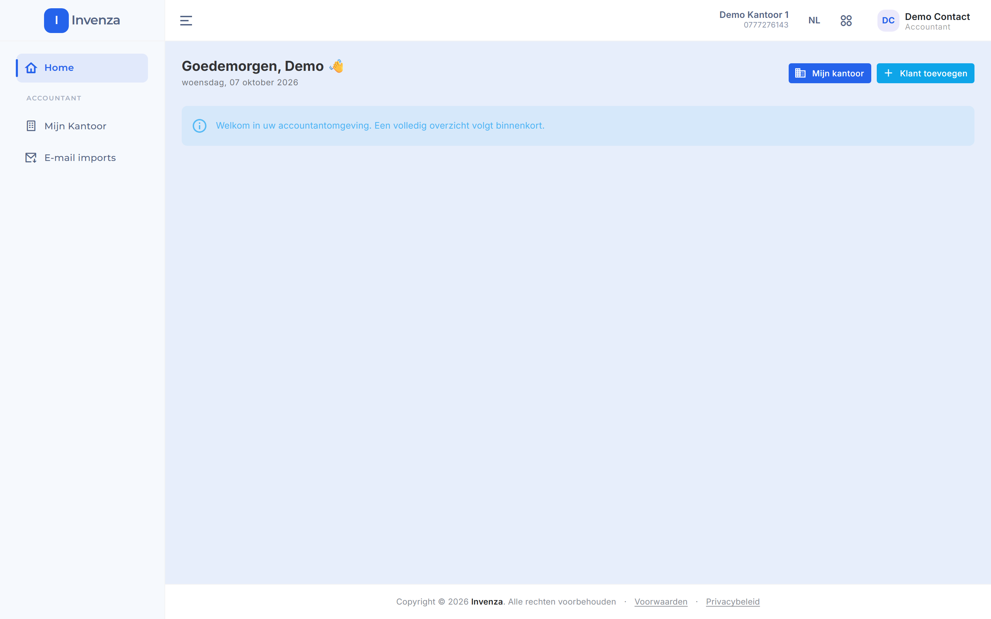991x619 pixels.
Task: Open Mijn Kantoor in the sidebar
Action: (82, 126)
